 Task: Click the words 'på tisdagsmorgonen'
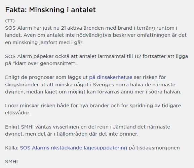[154, 148]
